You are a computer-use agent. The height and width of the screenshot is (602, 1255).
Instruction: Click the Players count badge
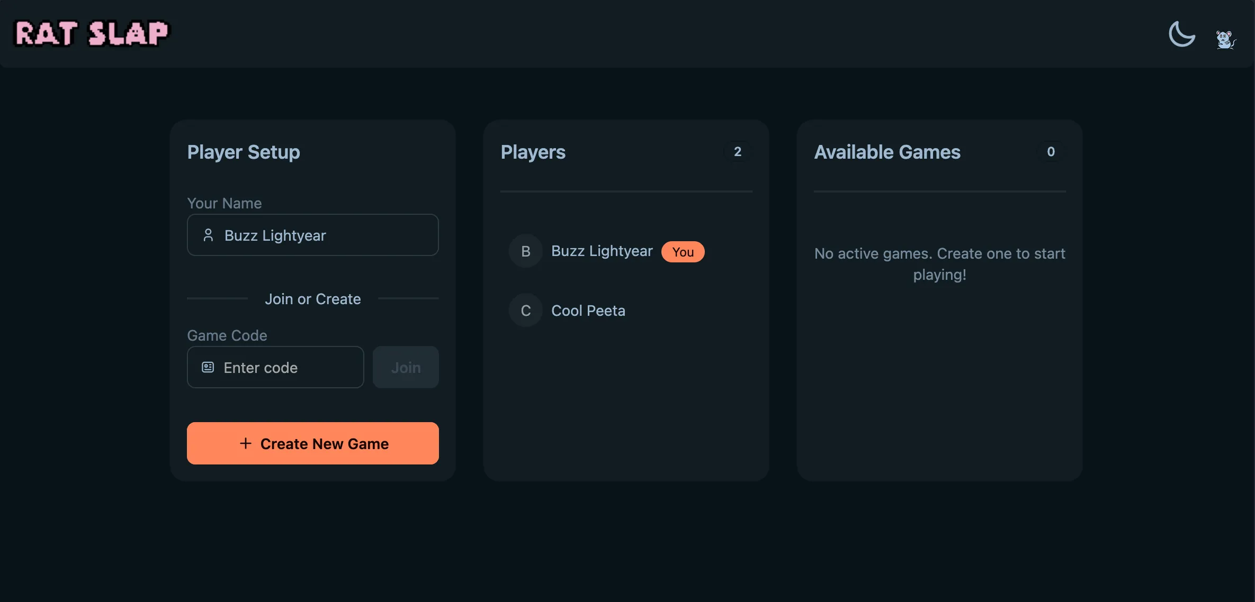point(737,152)
